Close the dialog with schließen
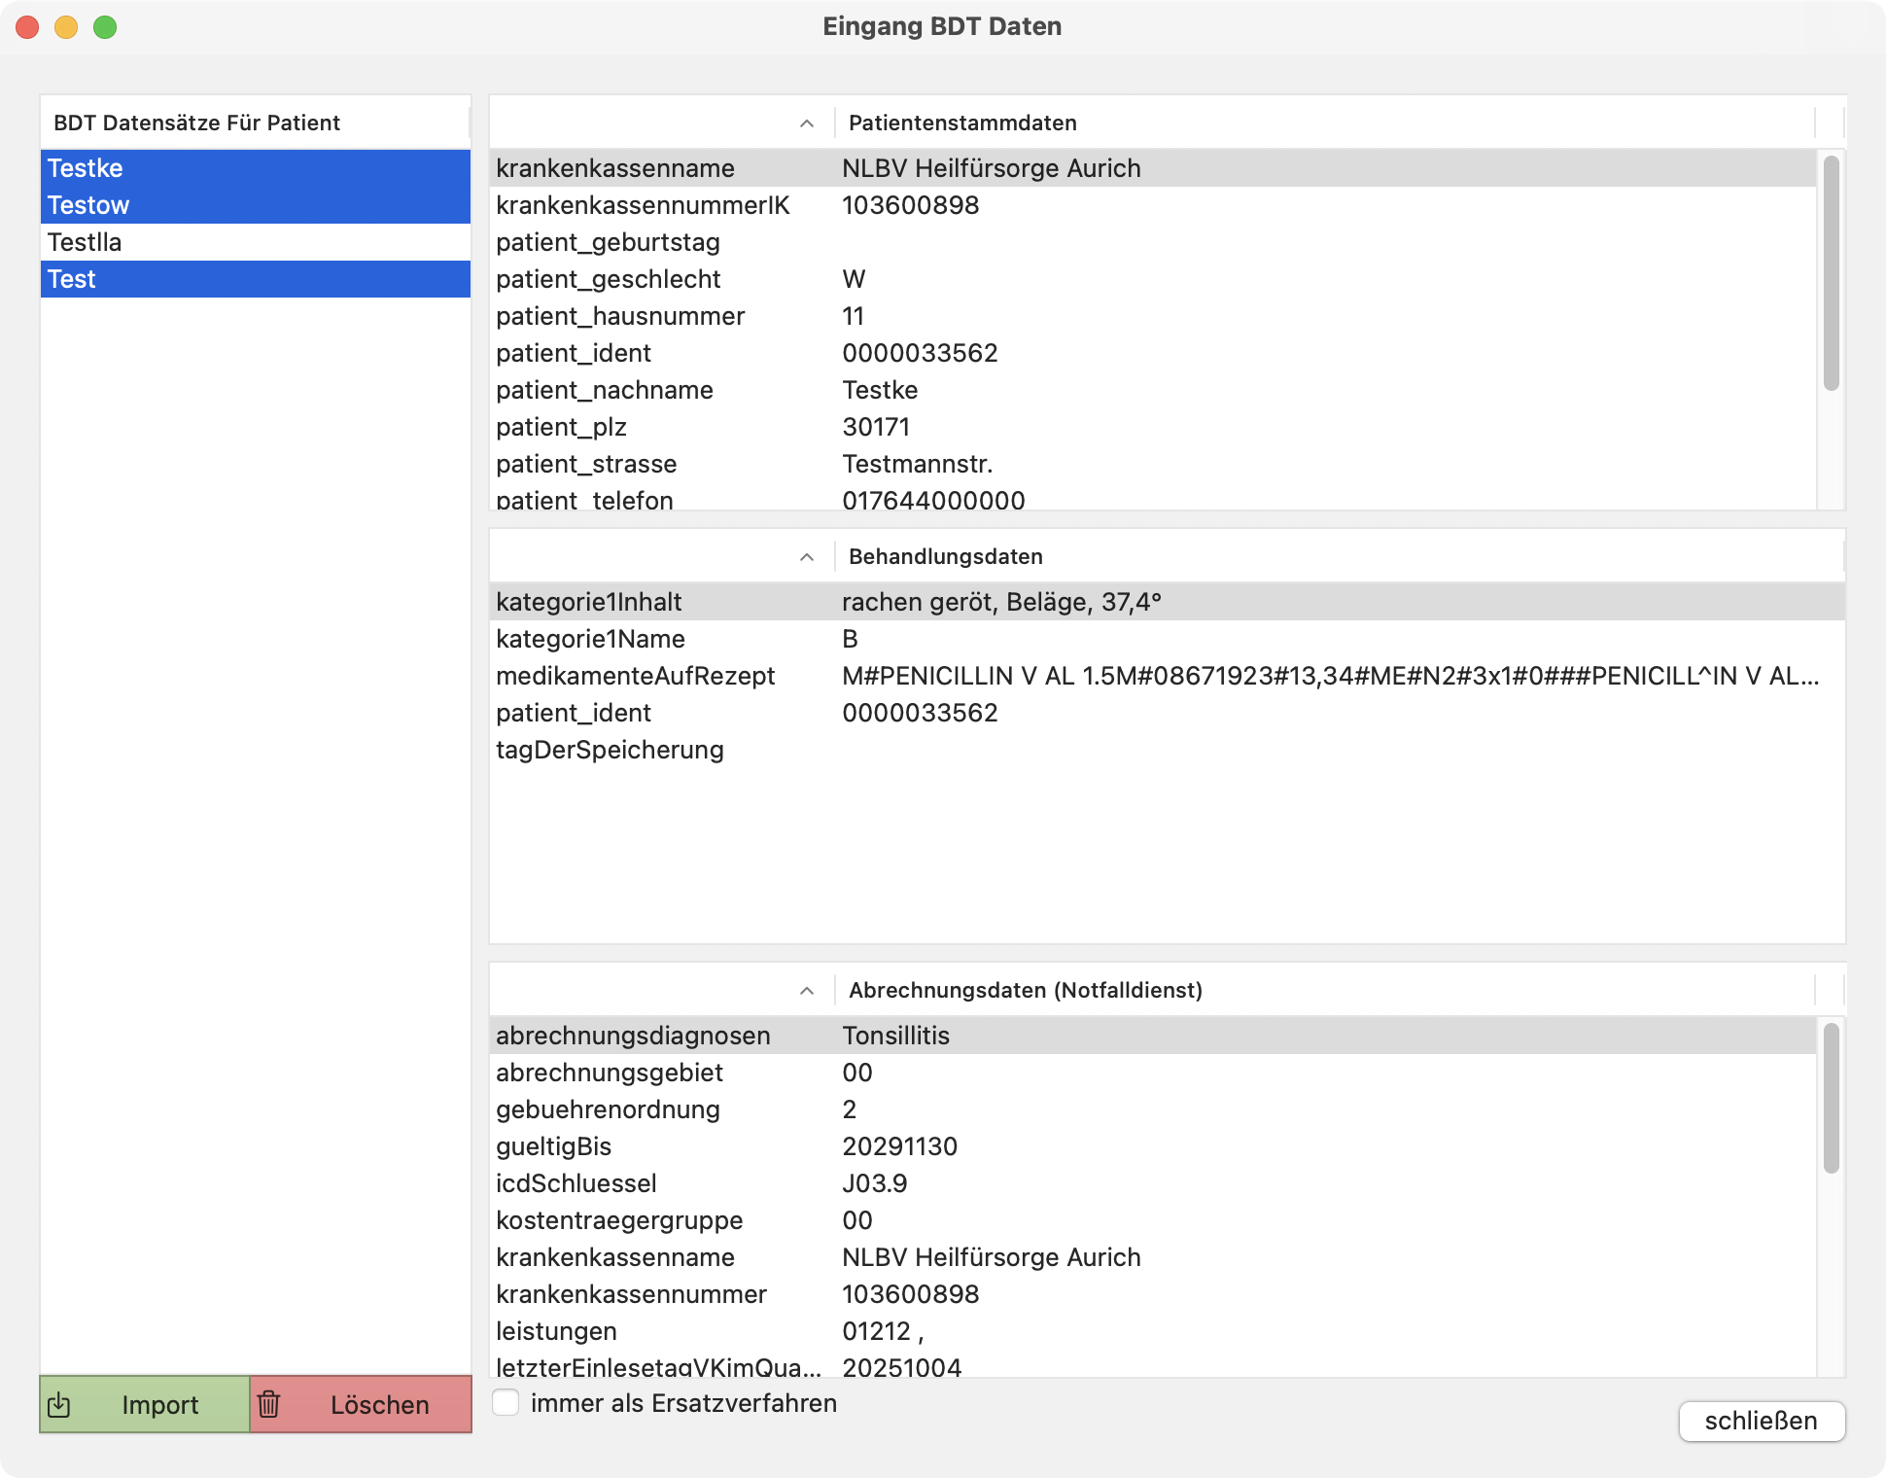This screenshot has width=1886, height=1478. click(1761, 1421)
